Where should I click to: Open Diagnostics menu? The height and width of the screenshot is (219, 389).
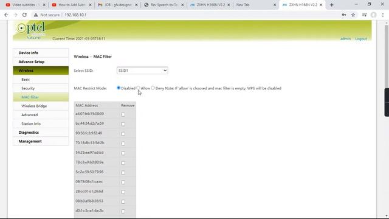(x=41, y=133)
